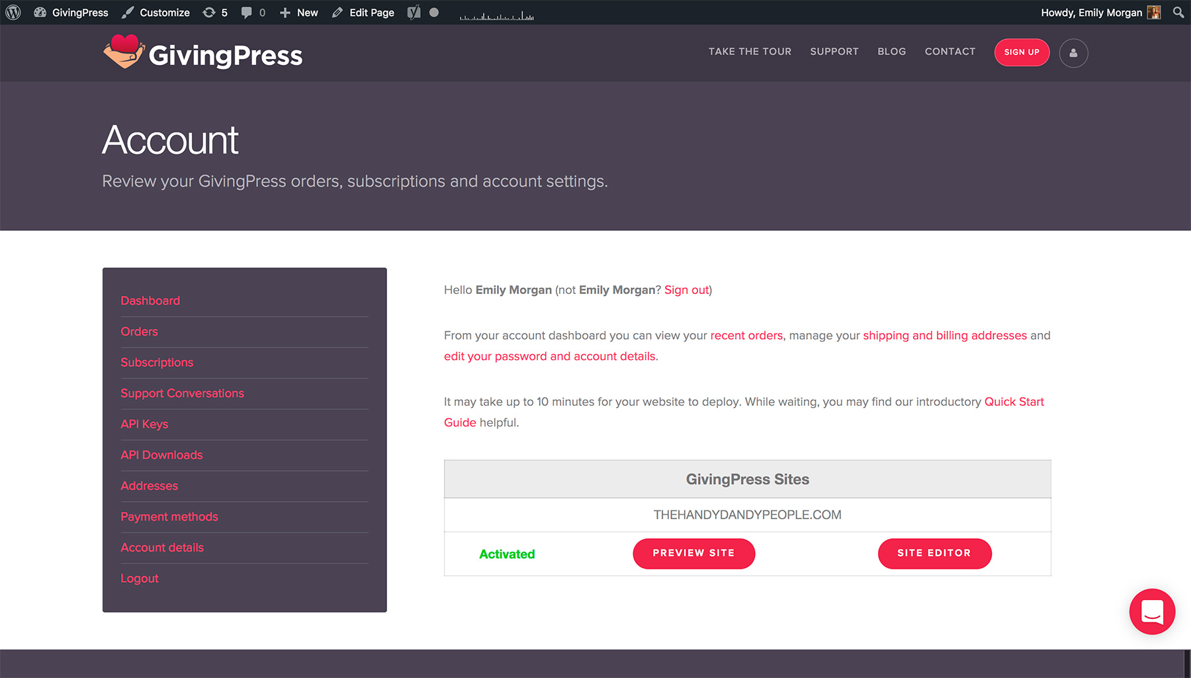Open the WordPress logo menu
1191x678 pixels.
(13, 13)
